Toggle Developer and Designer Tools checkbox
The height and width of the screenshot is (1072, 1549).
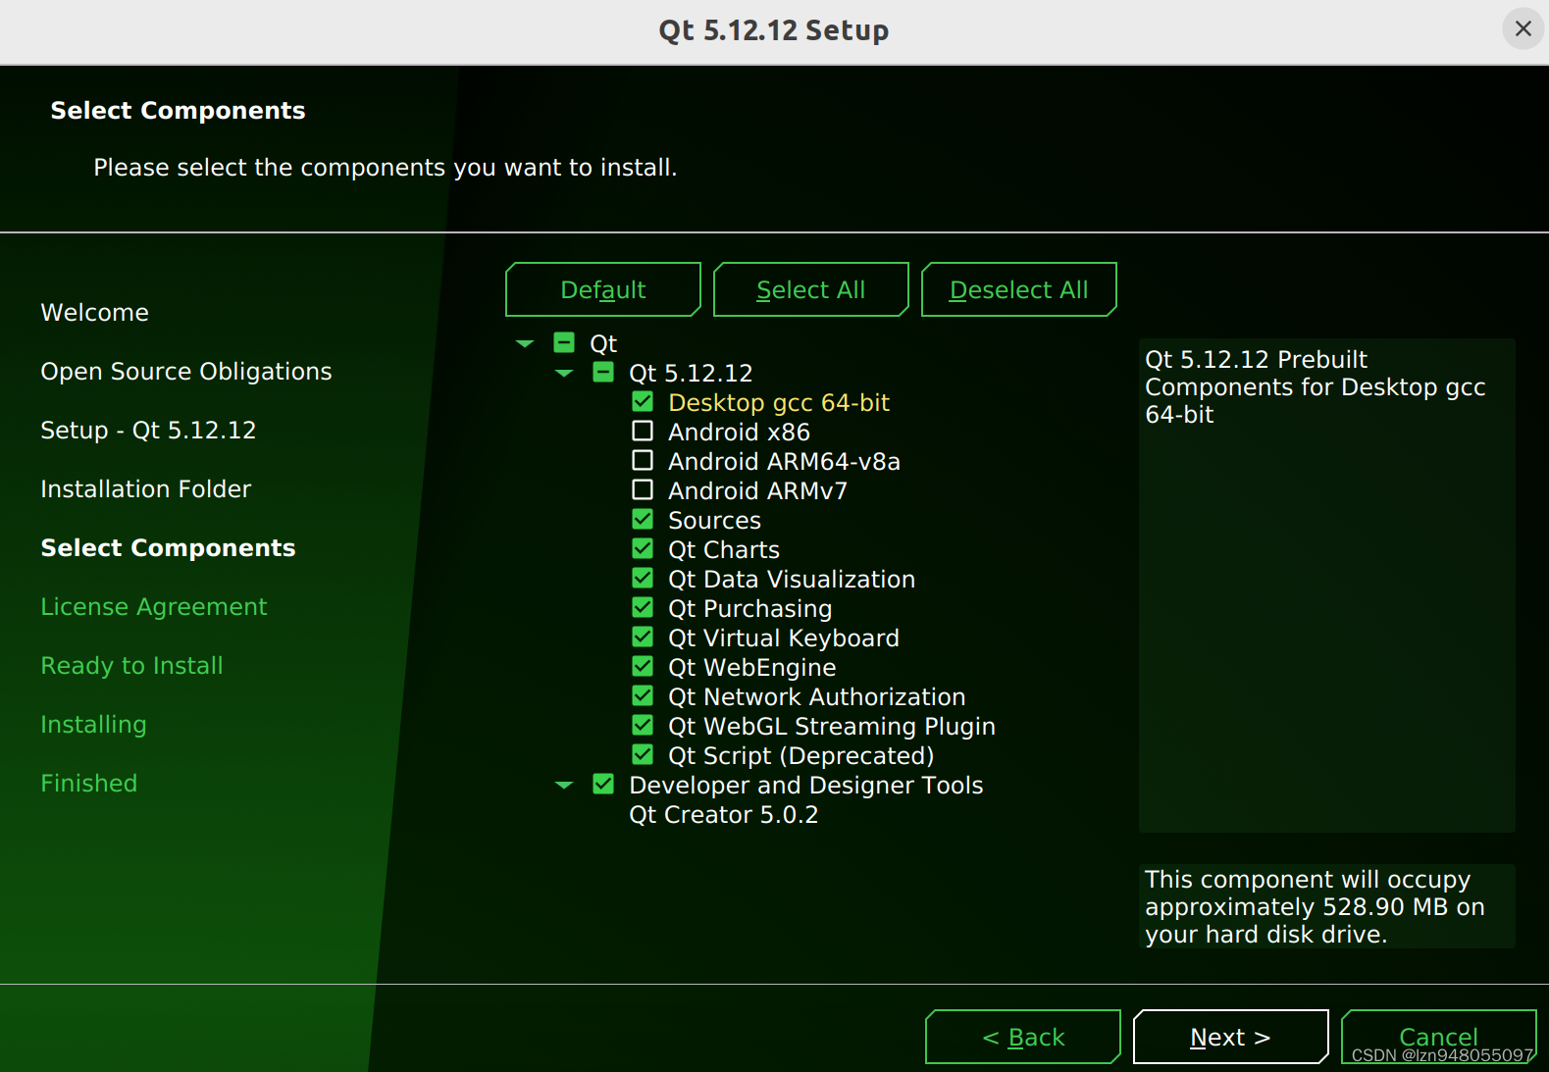click(603, 784)
